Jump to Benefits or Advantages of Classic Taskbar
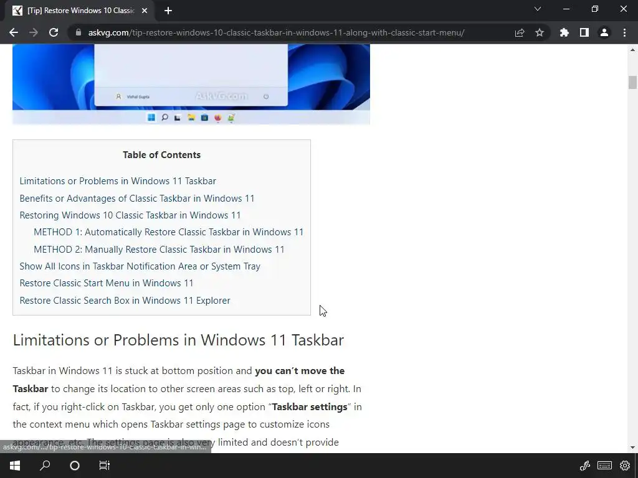This screenshot has height=478, width=638. coord(137,199)
